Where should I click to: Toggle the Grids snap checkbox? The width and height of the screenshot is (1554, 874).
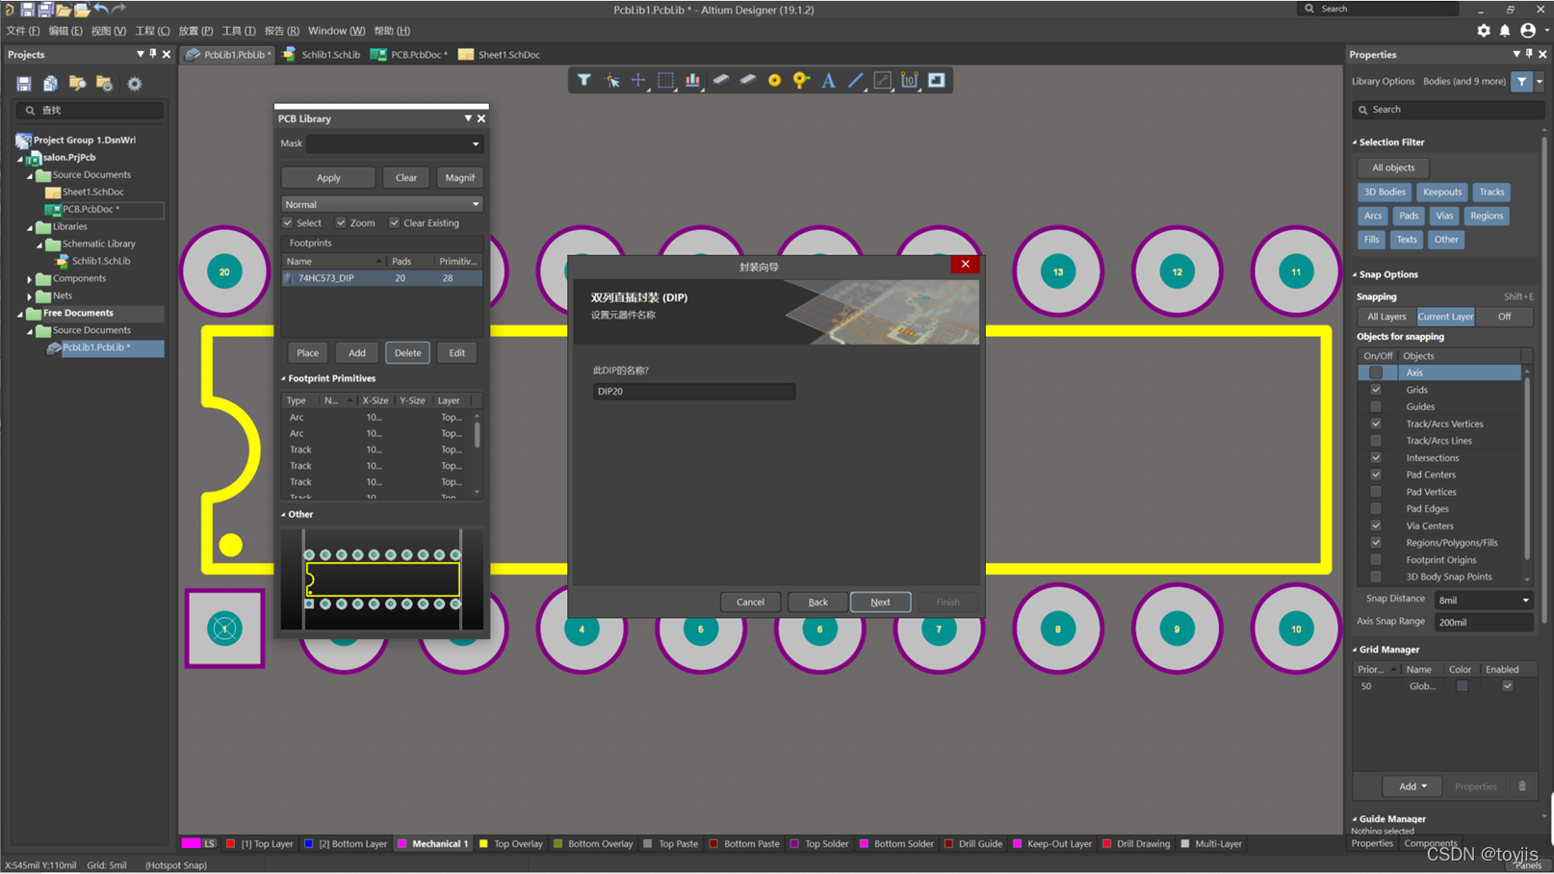(1376, 390)
